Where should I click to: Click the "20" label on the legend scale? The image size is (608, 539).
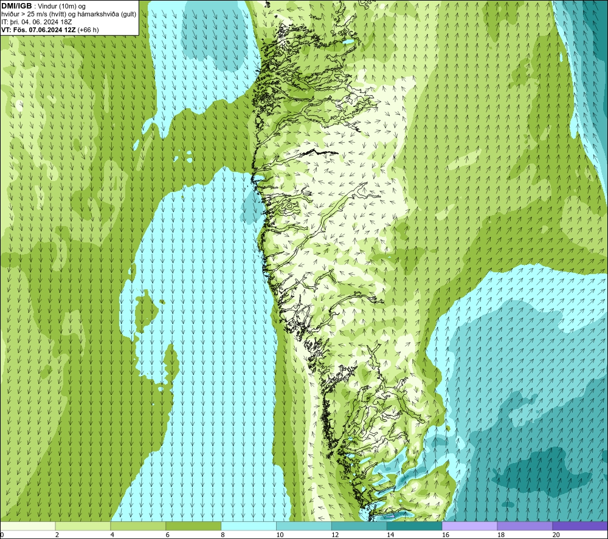[556, 535]
